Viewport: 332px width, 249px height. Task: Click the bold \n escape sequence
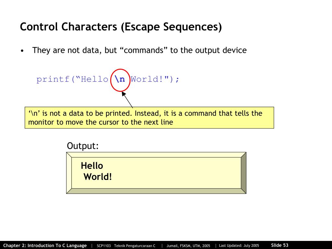120,79
